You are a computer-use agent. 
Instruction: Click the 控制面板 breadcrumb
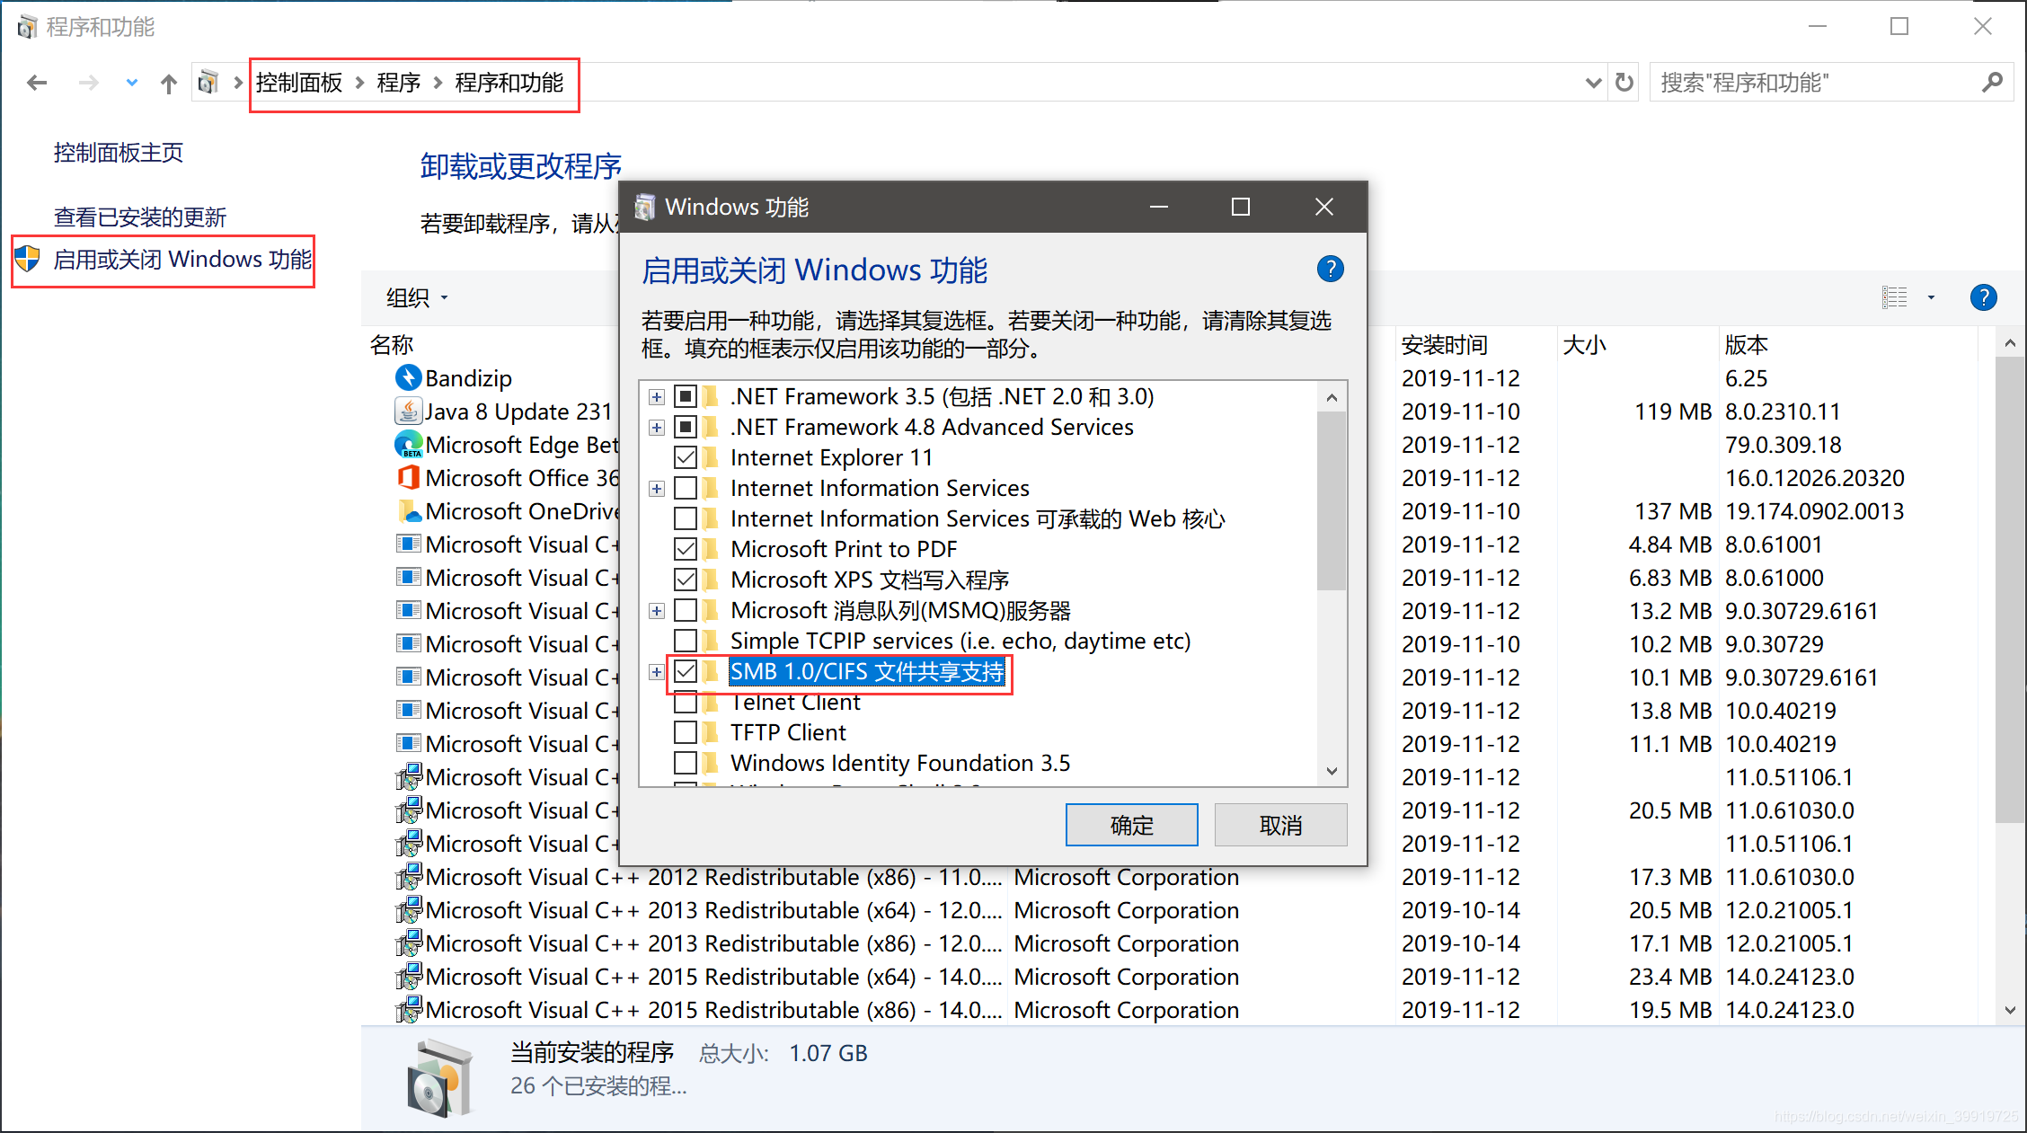point(299,83)
